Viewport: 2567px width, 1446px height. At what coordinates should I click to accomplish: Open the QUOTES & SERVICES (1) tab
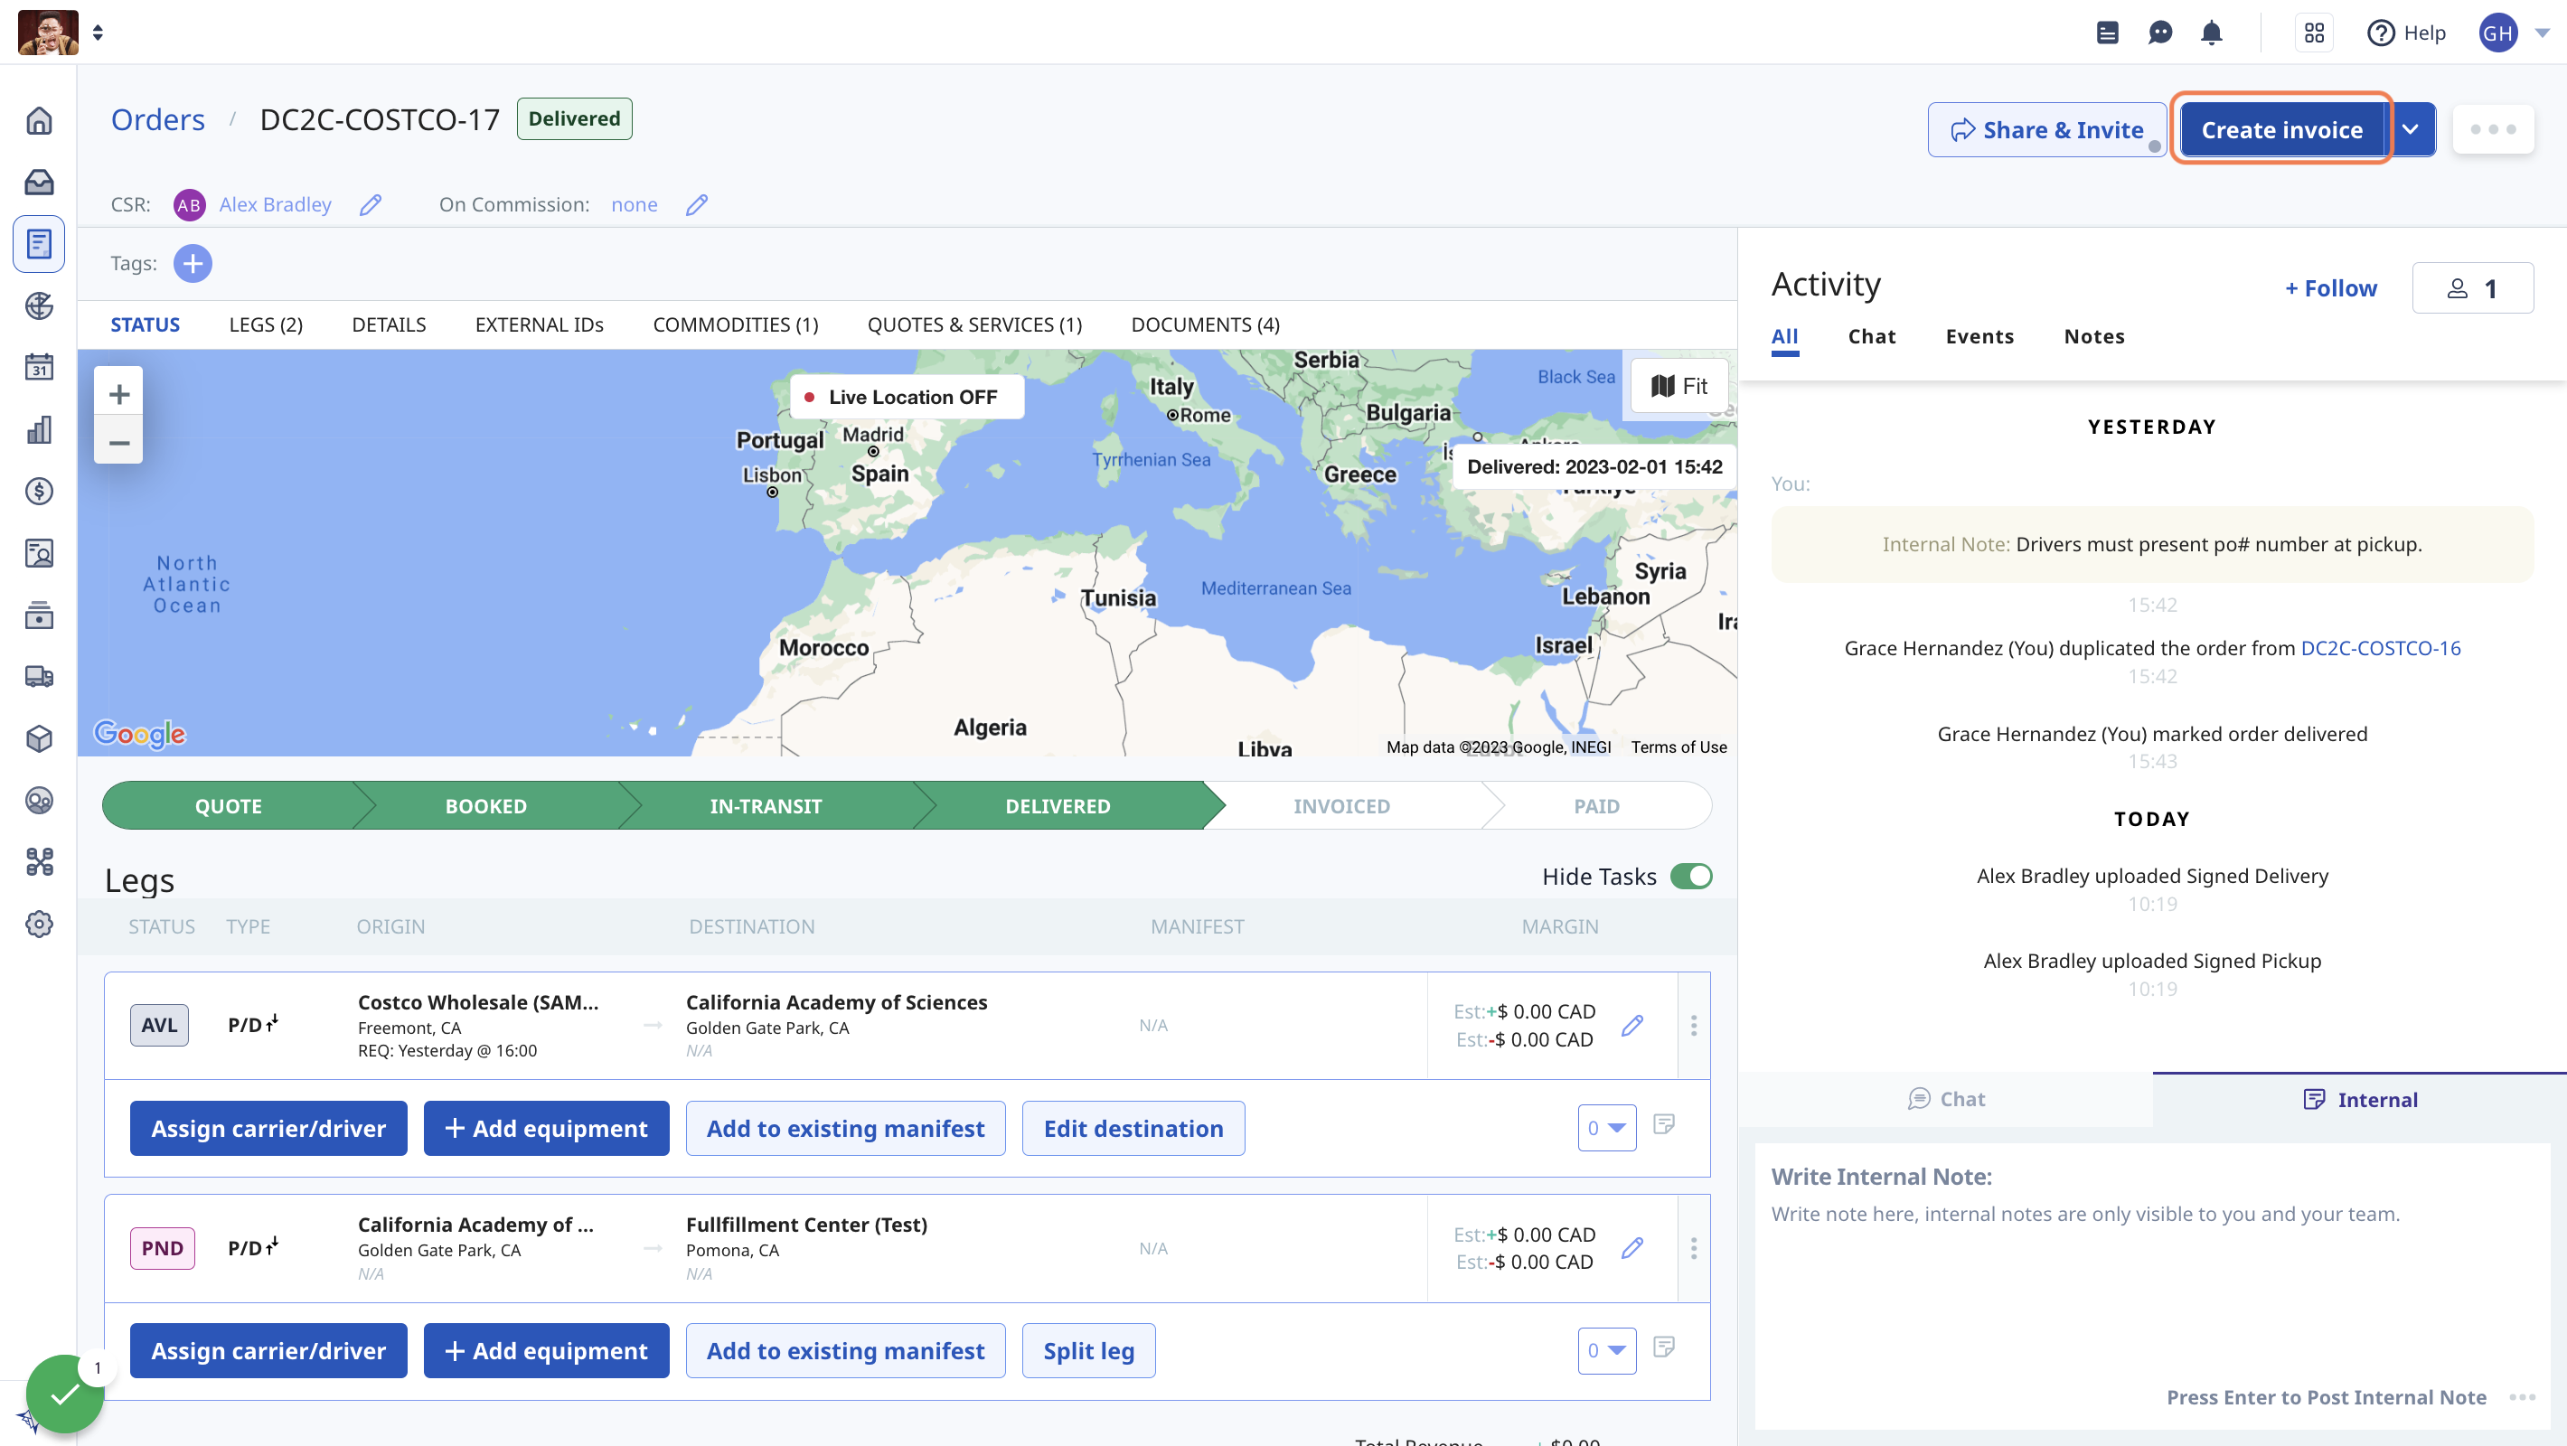974,324
